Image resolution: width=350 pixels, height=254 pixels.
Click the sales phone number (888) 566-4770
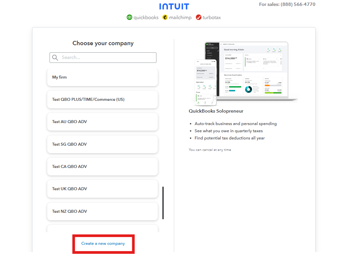point(298,4)
